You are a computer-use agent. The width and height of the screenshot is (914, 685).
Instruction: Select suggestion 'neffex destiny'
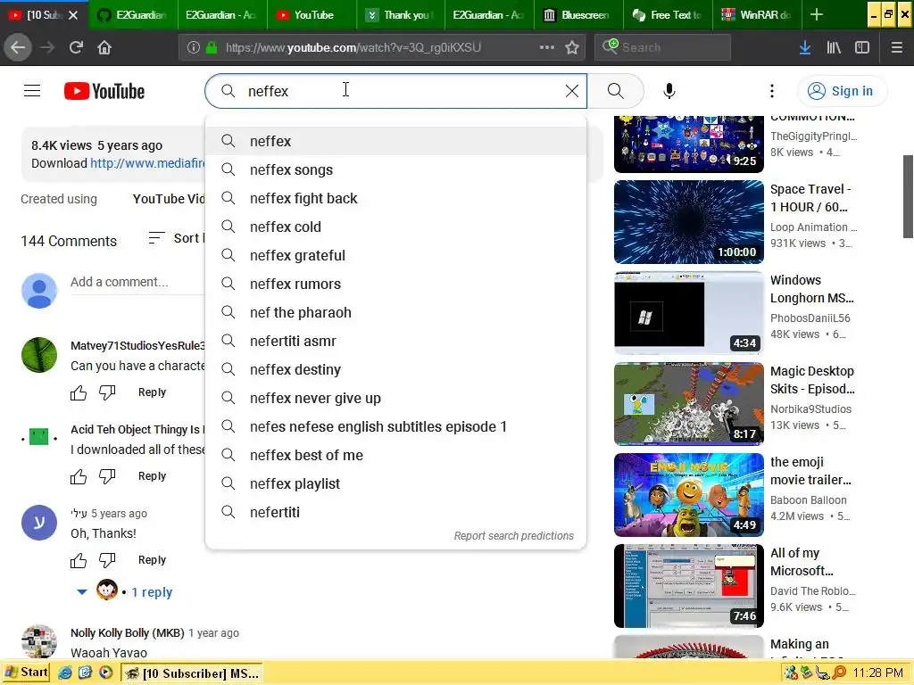tap(395, 369)
